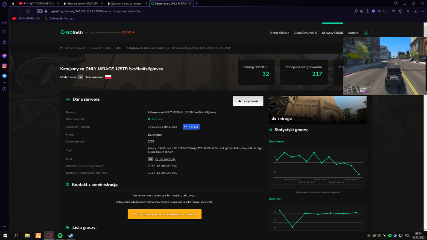Click the My Flow send icon
This screenshot has width=427, height=240.
[x=379, y=11]
